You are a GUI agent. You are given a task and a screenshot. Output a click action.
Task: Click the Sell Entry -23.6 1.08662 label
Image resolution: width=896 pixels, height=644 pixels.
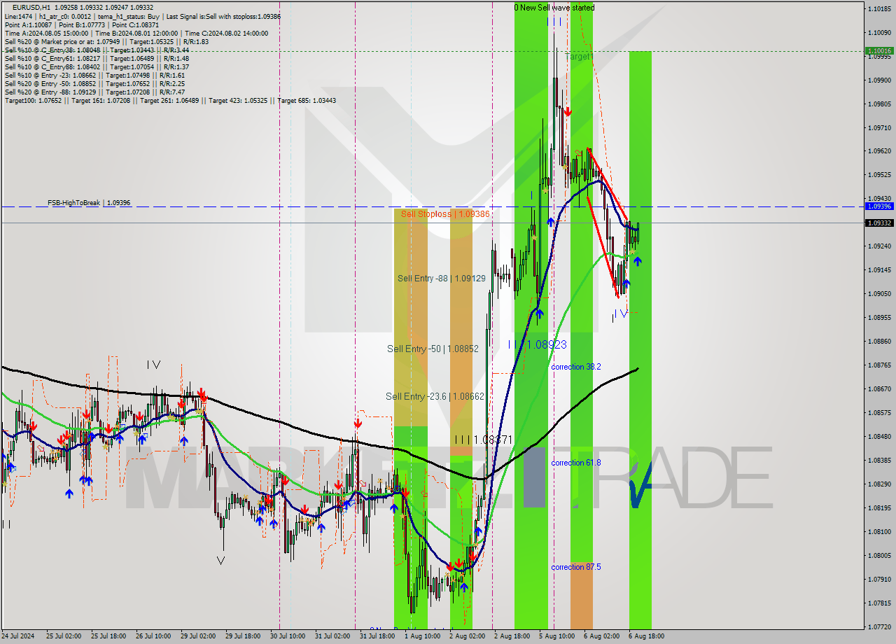click(435, 396)
